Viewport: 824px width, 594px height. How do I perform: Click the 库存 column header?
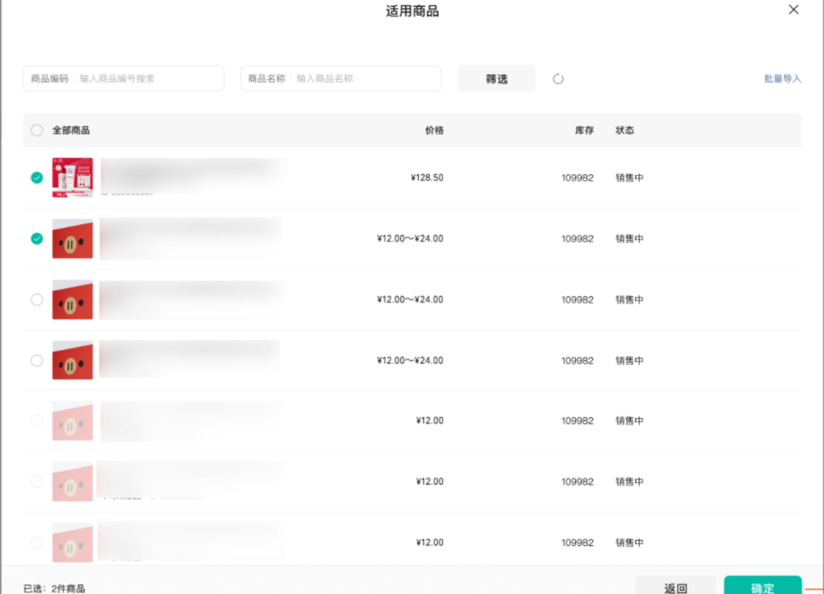pyautogui.click(x=584, y=130)
